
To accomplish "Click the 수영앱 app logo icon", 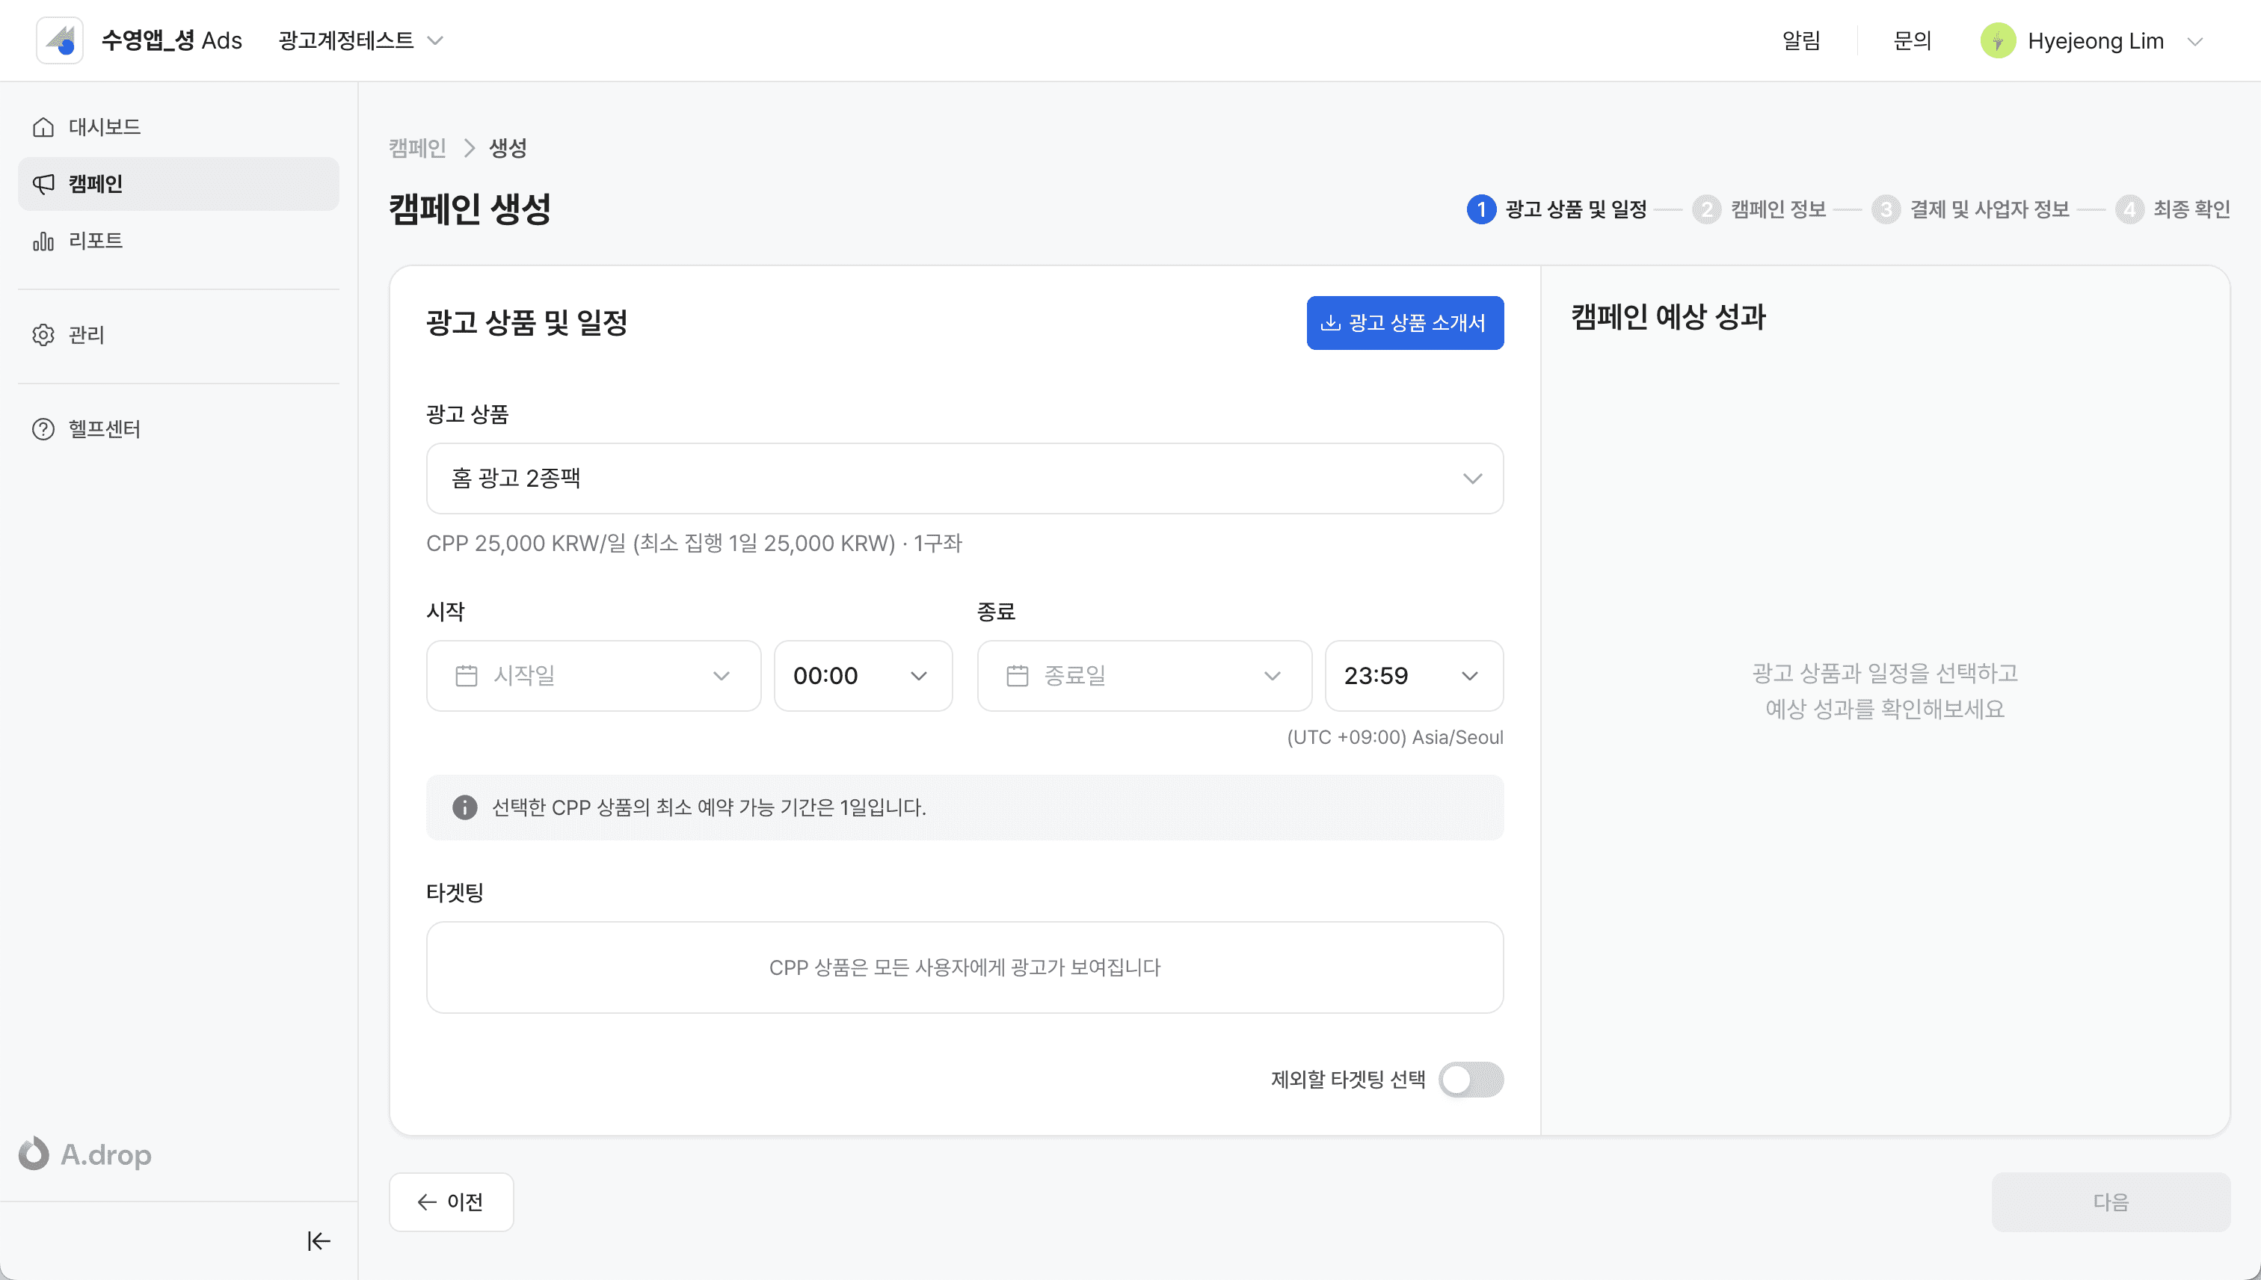I will [x=60, y=40].
